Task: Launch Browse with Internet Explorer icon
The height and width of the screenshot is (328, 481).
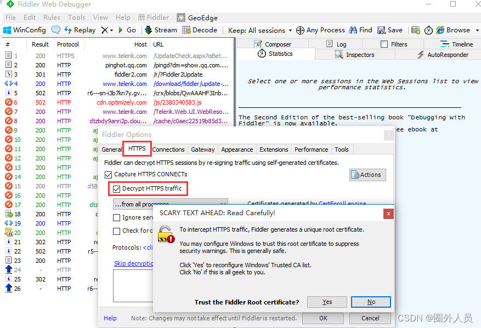Action: click(454, 30)
